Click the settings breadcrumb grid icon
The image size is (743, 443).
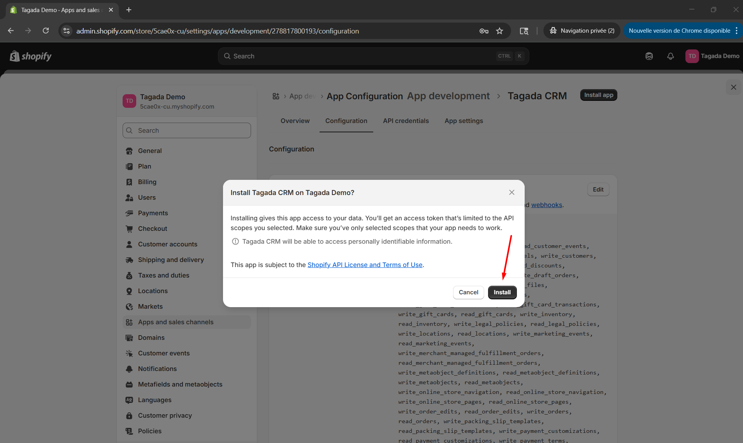[x=276, y=96]
